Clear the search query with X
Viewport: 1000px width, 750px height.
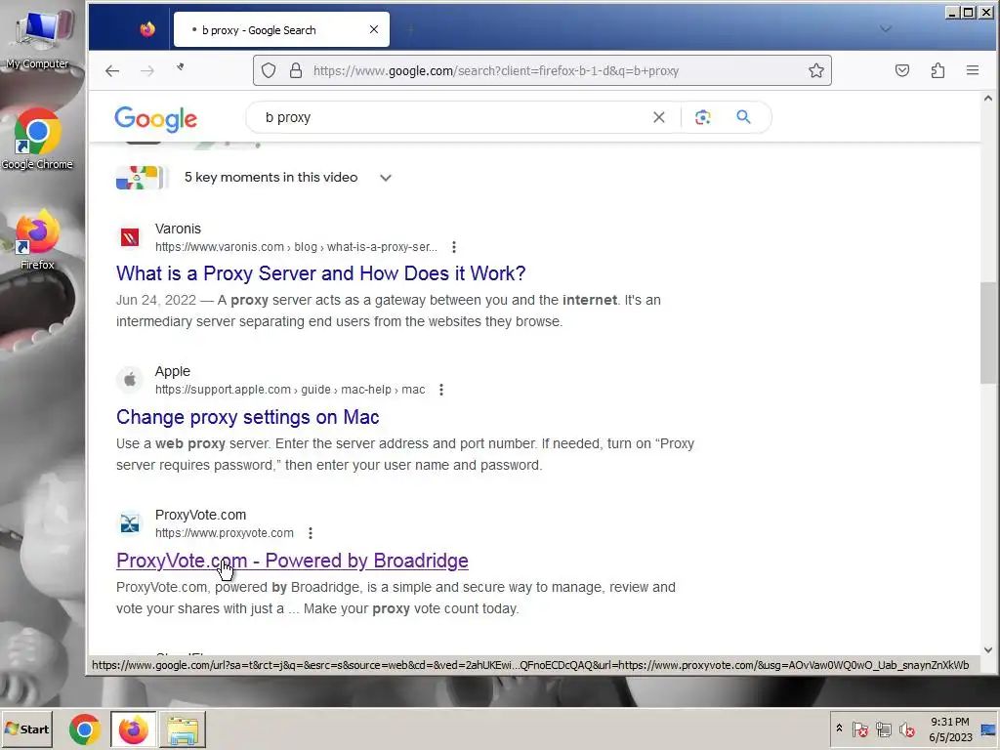659,117
